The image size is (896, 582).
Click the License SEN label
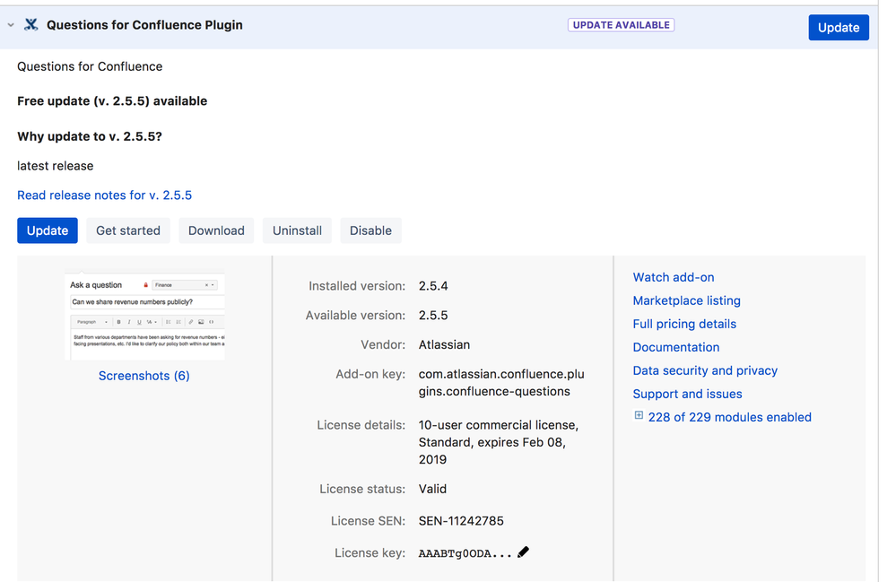(x=368, y=521)
